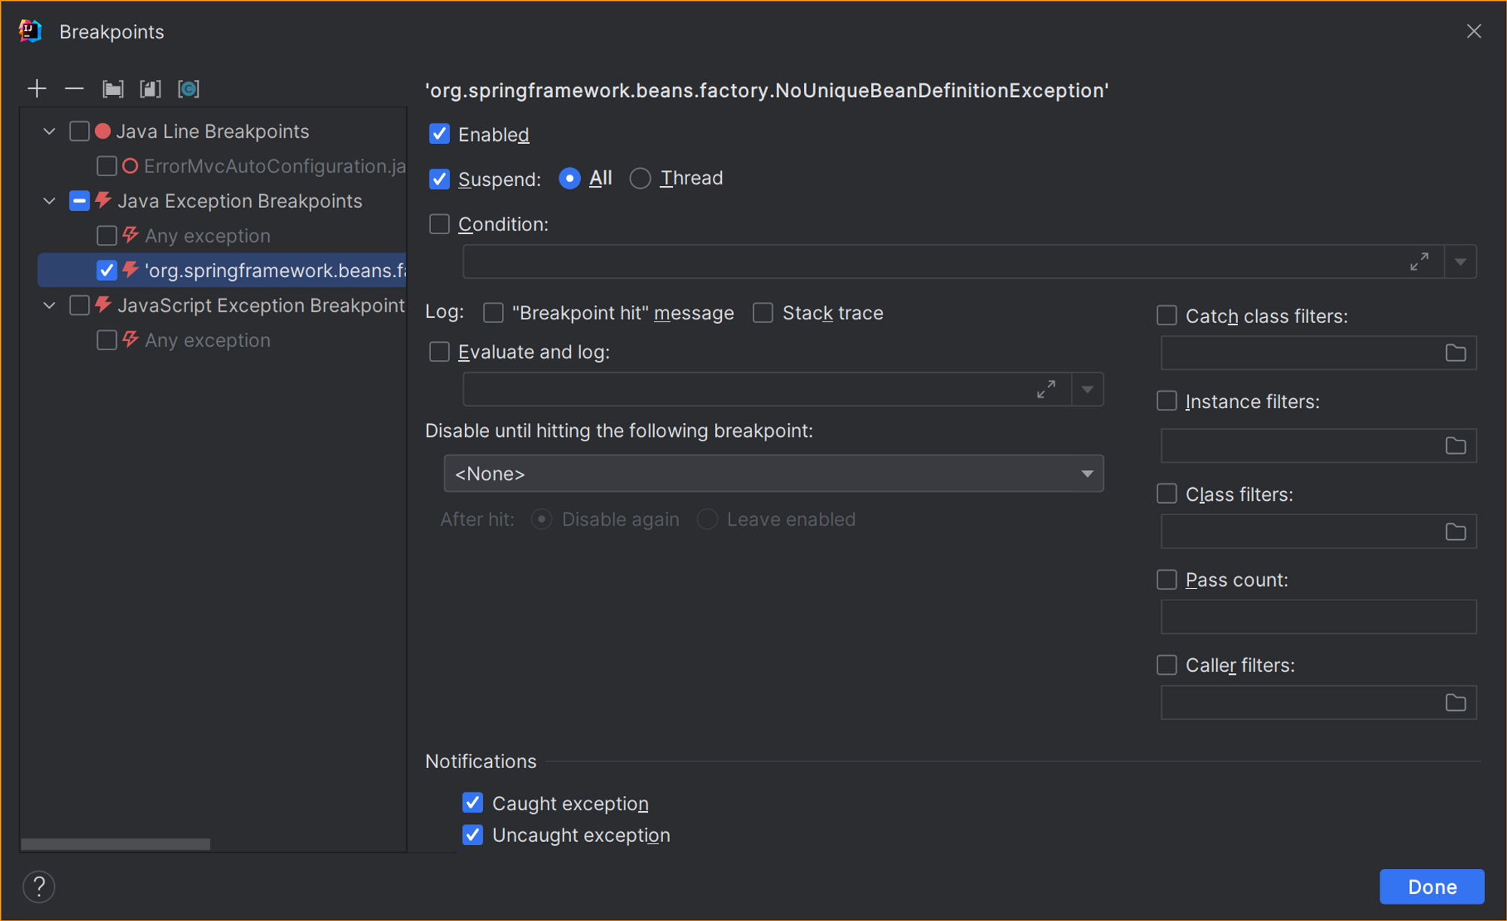The height and width of the screenshot is (921, 1507).
Task: Click the Remove breakpoint minus icon
Action: 74,89
